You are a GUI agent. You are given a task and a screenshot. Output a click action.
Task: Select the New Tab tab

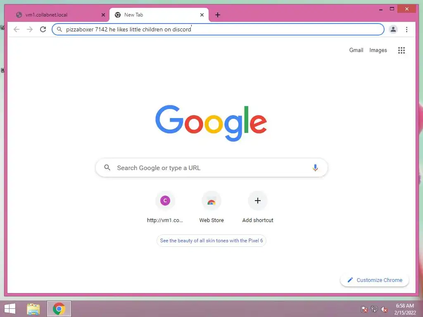coord(159,15)
